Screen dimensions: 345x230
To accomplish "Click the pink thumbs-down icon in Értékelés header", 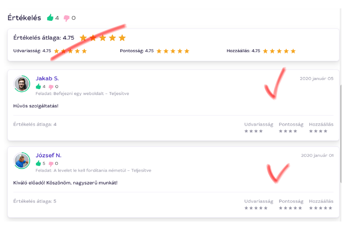I will 66,18.
